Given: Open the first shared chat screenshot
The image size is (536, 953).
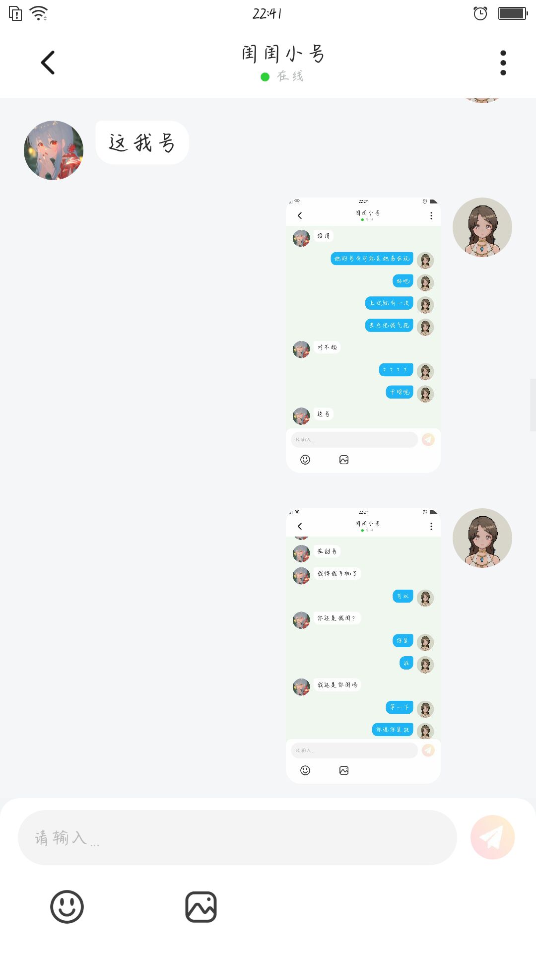Looking at the screenshot, I should (363, 335).
